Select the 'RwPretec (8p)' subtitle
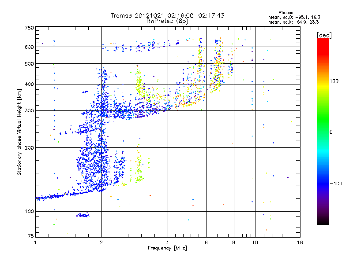353x264 pixels. 167,21
